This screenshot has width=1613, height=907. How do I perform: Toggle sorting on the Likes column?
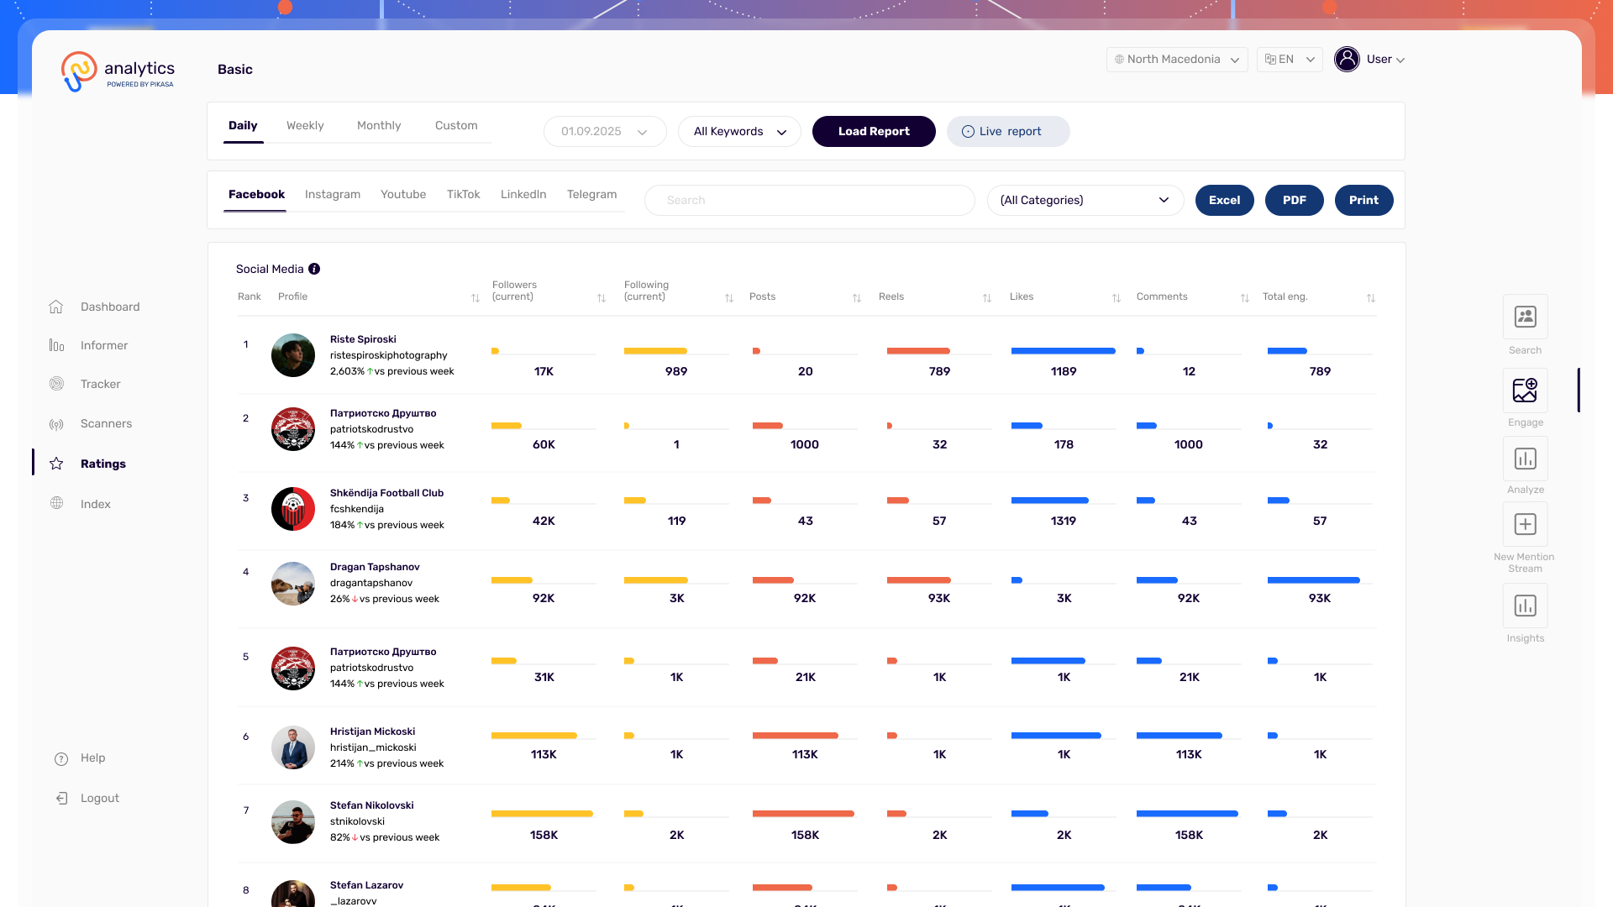[x=1116, y=297]
